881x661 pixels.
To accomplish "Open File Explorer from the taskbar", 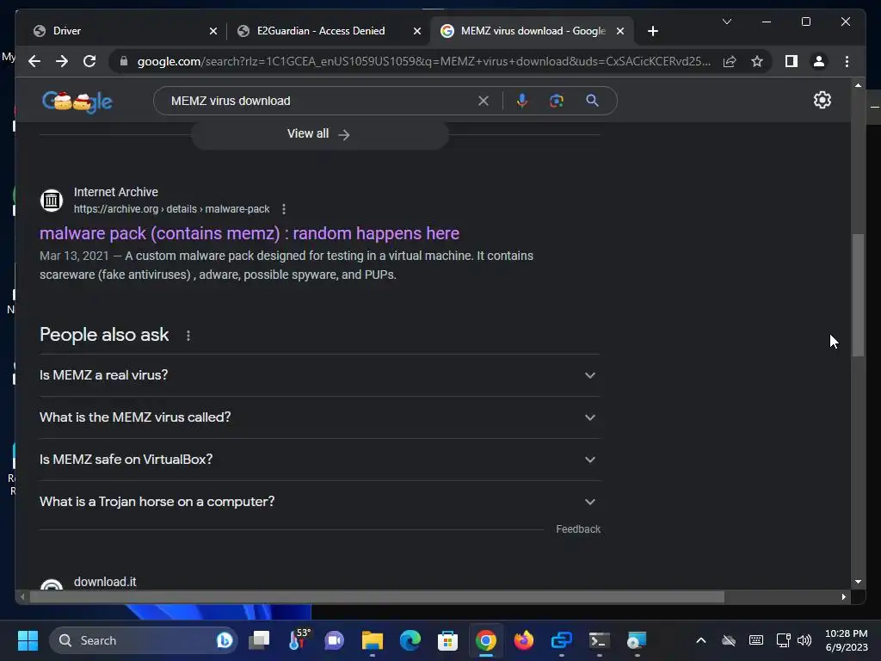I will pos(372,640).
